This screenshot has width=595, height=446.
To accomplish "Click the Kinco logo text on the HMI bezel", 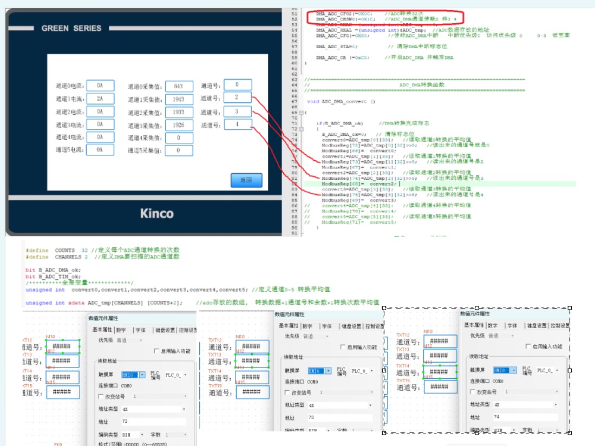I will tap(156, 213).
